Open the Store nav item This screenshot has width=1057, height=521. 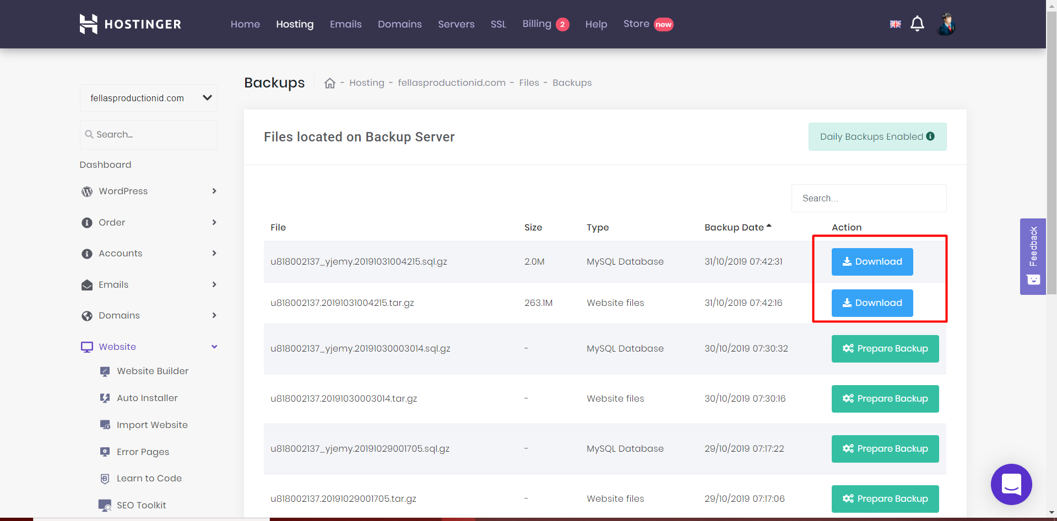tap(636, 24)
